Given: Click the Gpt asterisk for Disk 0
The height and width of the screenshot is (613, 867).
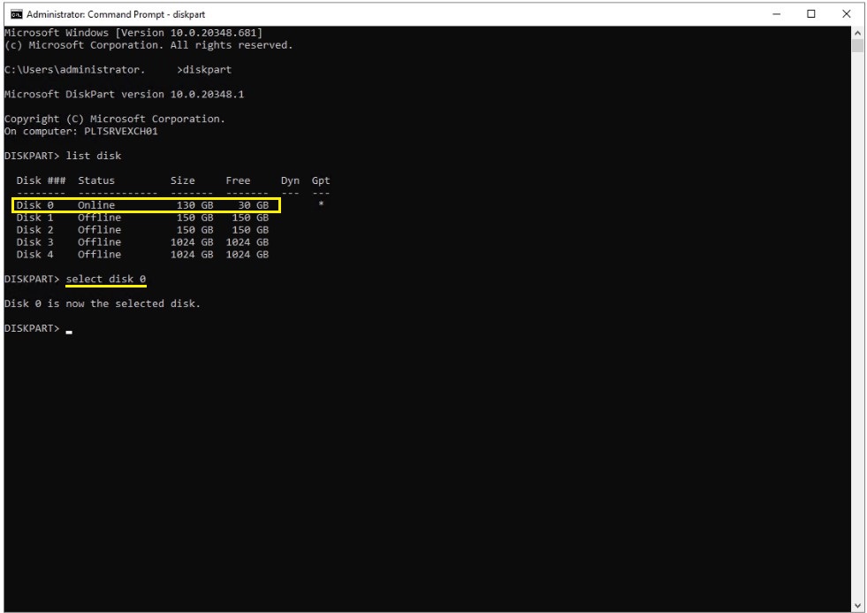Looking at the screenshot, I should click(321, 204).
